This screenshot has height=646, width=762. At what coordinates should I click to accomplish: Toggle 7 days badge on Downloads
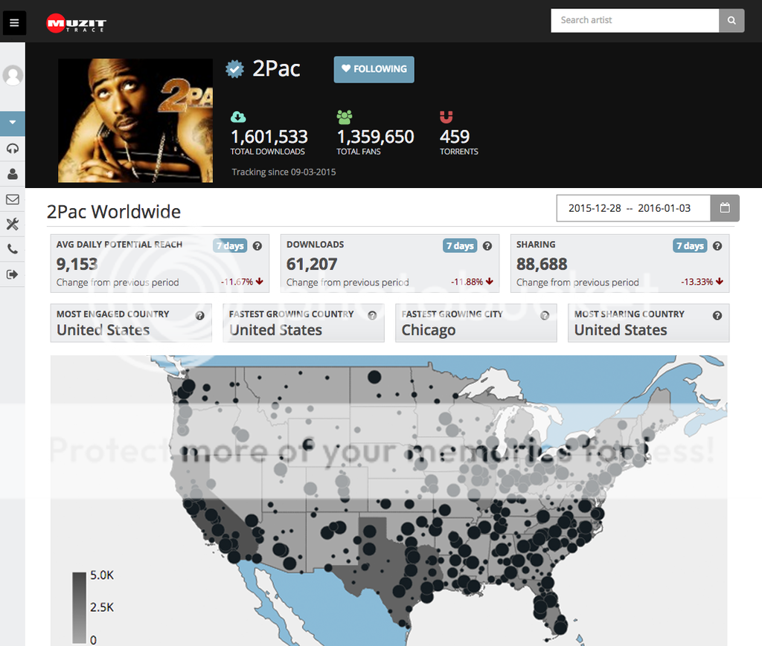click(x=460, y=246)
